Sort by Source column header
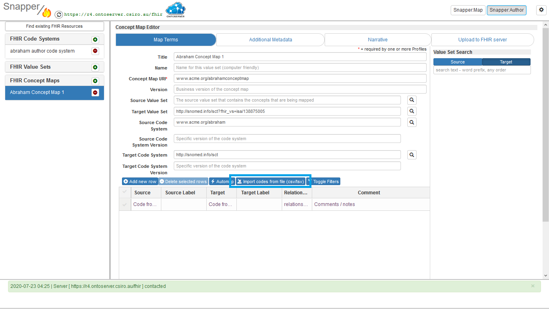The image size is (549, 316). [x=146, y=193]
